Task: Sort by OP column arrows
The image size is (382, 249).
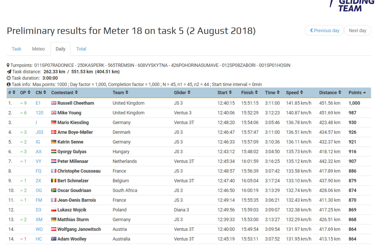Action: 29,92
